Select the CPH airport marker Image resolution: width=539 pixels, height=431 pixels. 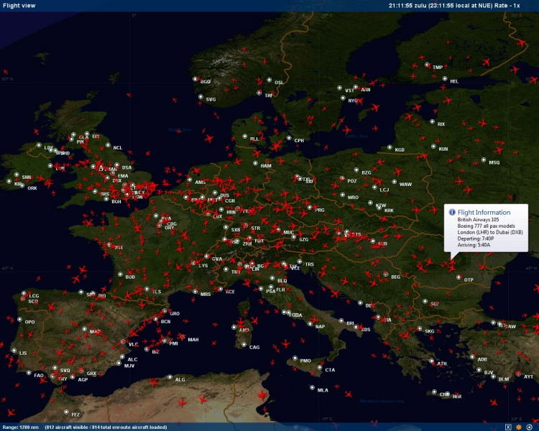coord(290,138)
